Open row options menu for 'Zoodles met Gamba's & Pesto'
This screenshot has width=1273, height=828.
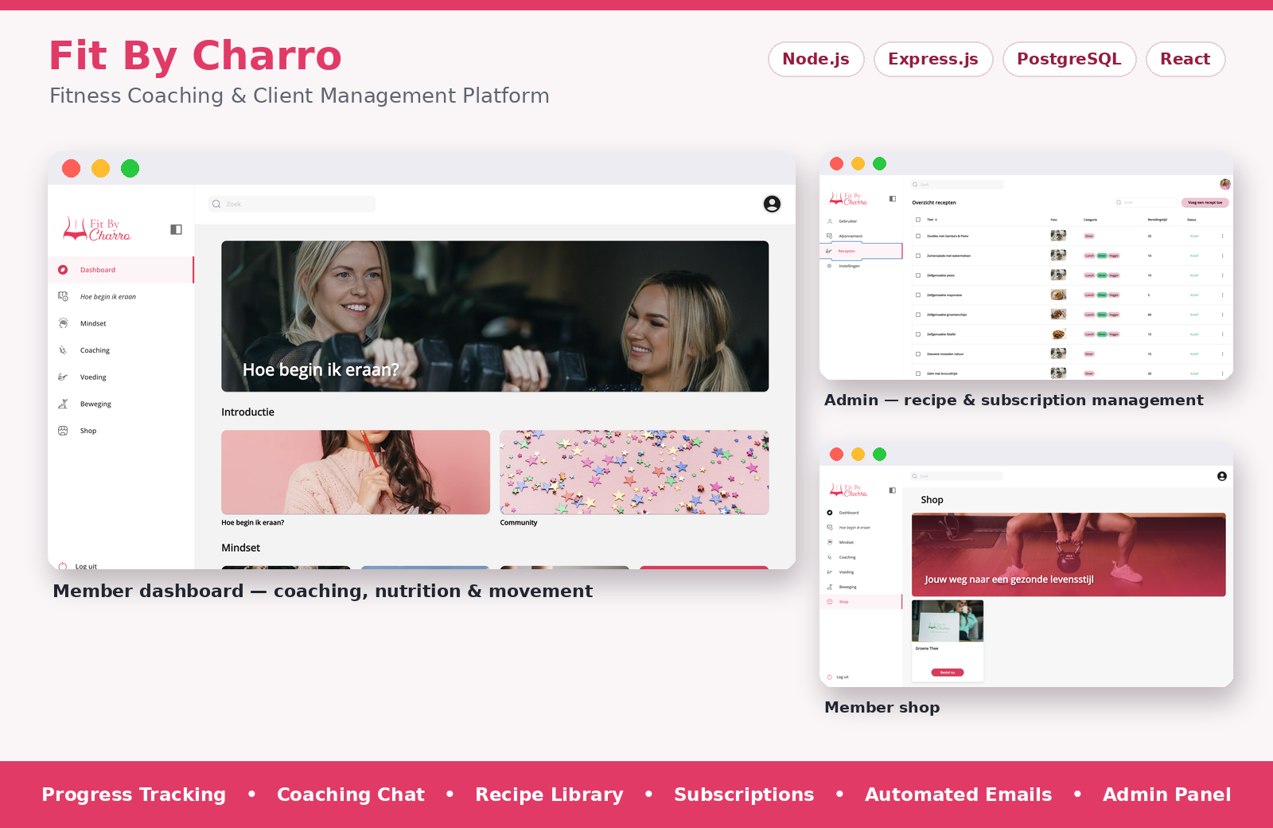[x=1223, y=236]
